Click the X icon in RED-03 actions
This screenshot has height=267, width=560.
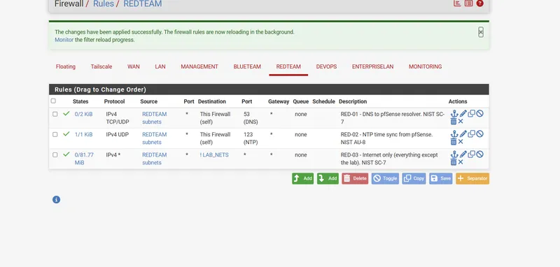click(461, 162)
